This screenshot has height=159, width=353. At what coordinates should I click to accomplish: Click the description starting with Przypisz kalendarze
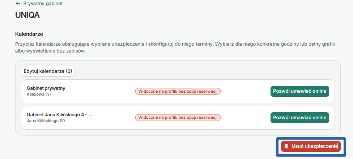[x=175, y=47]
